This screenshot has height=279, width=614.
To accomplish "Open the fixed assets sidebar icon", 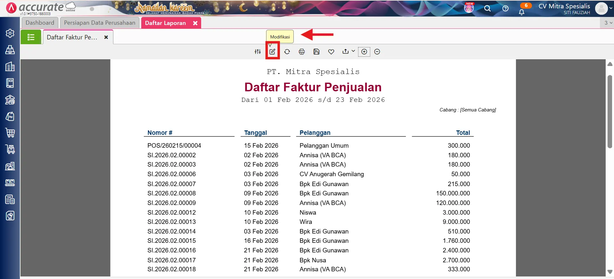I will point(10,166).
